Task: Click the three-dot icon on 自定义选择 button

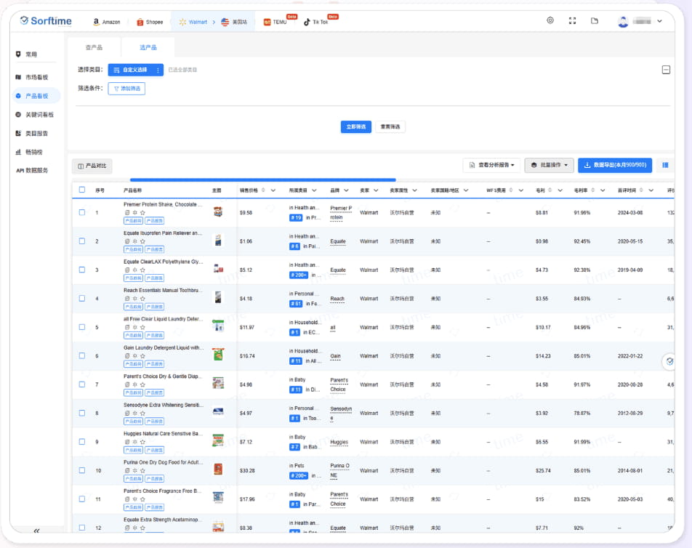Action: tap(158, 70)
